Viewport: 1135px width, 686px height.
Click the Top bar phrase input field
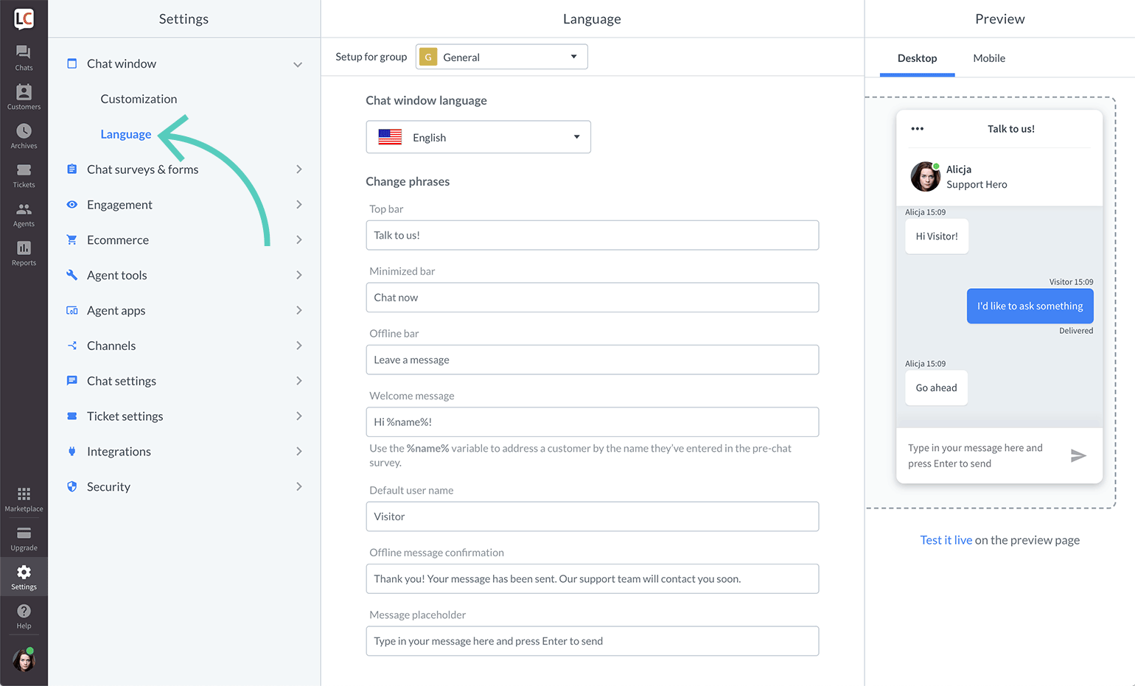(593, 235)
